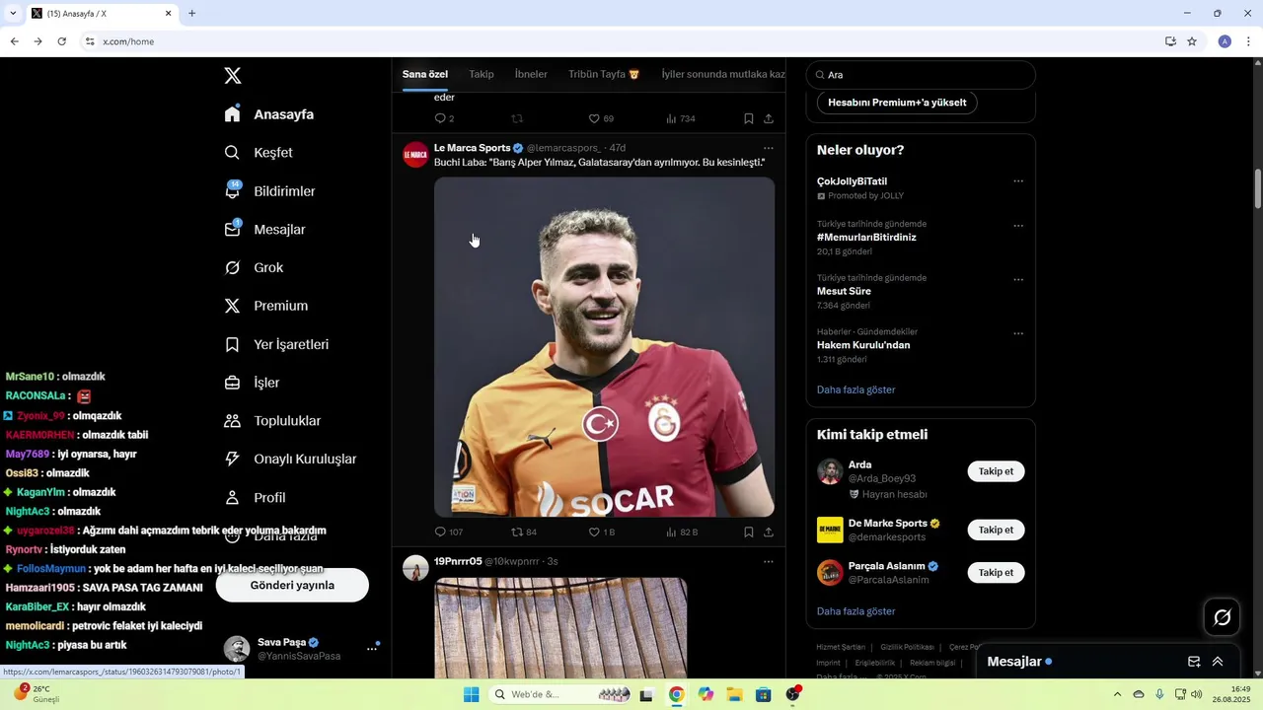Open İşler in the sidebar
The image size is (1263, 710).
tap(252, 383)
